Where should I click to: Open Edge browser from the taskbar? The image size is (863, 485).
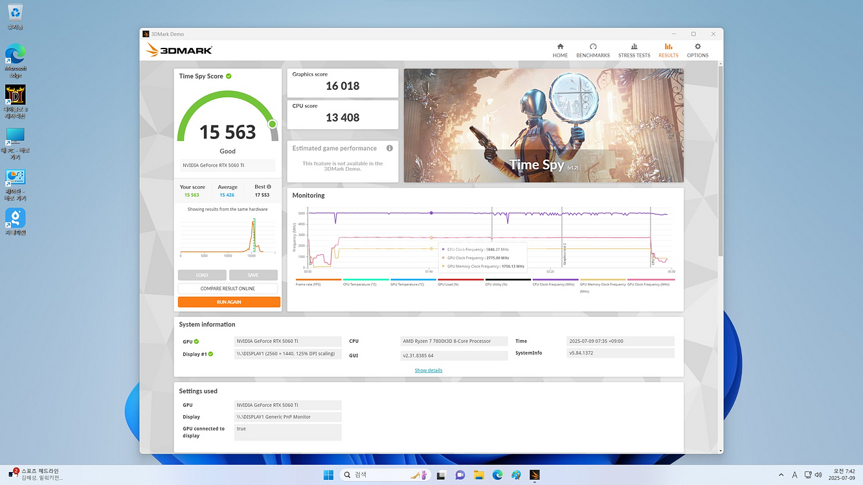(x=497, y=475)
